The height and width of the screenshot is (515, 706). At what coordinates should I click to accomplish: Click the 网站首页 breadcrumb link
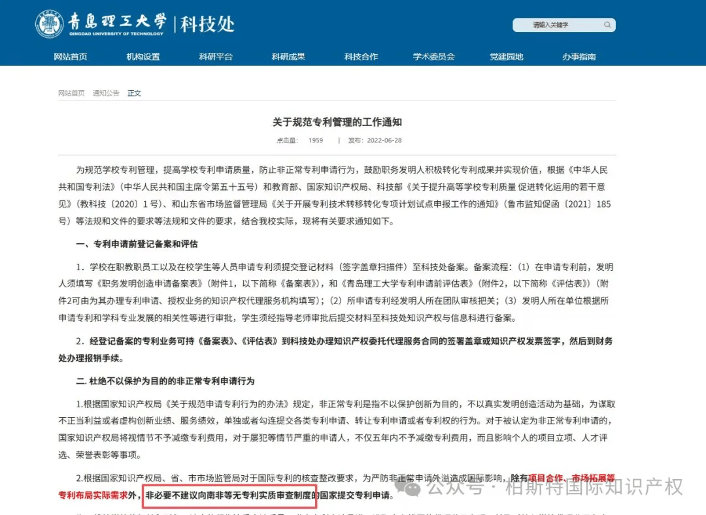[71, 93]
